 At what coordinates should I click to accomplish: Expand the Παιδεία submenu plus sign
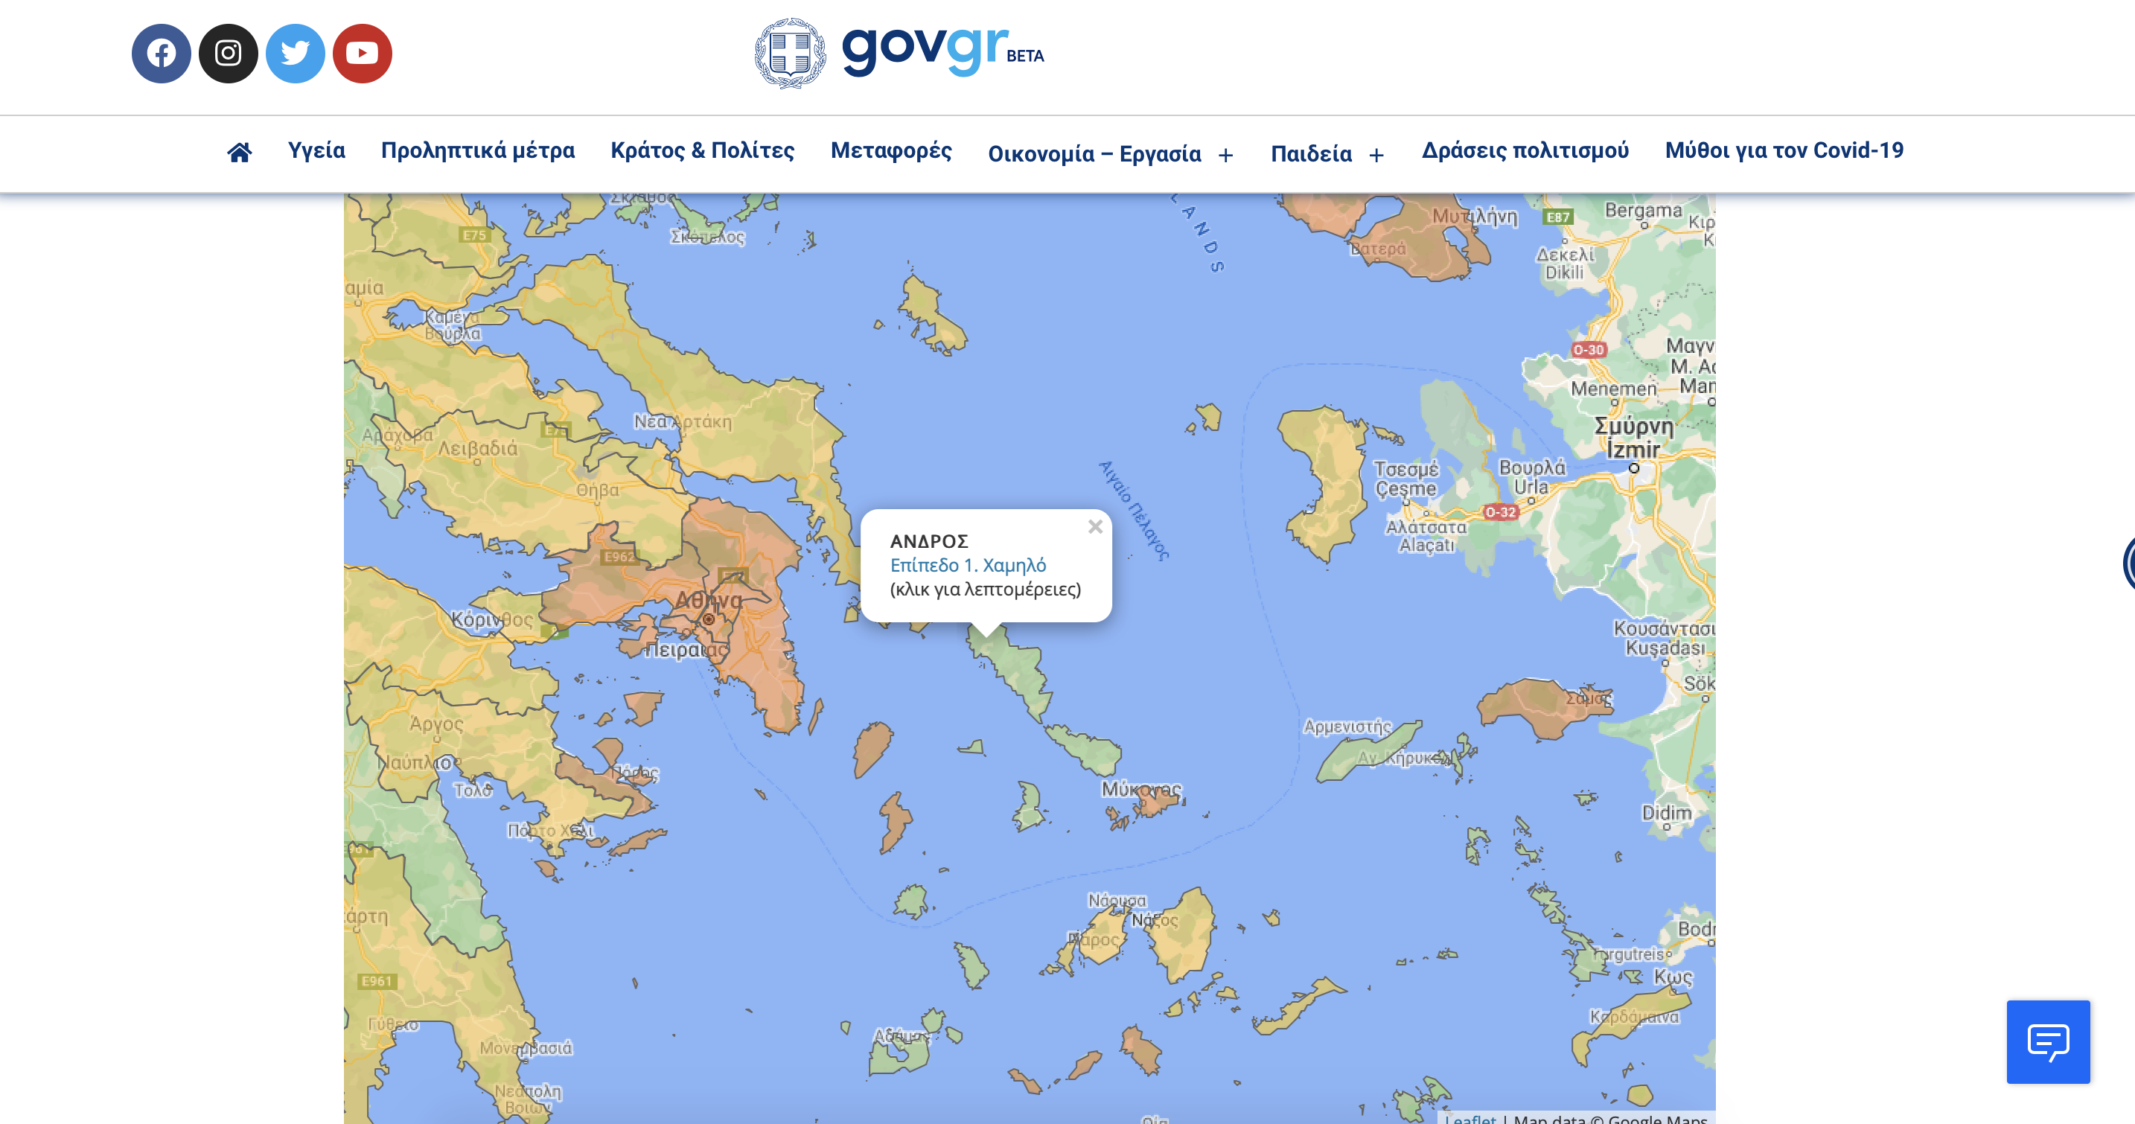tap(1376, 156)
